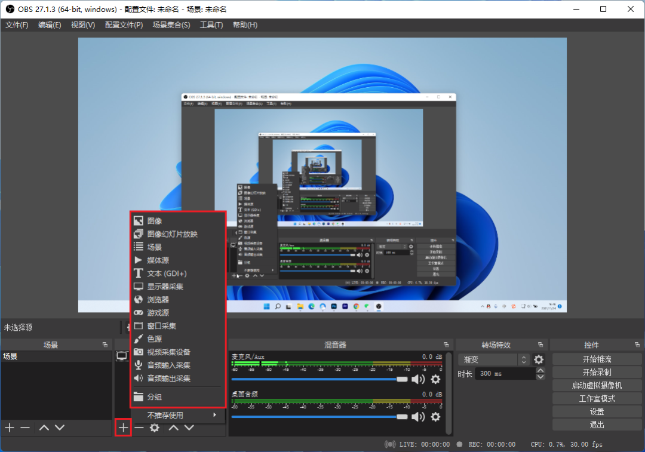Viewport: 645px width, 452px height.
Task: Mute the 麦克风/Aux channel
Action: pos(418,379)
